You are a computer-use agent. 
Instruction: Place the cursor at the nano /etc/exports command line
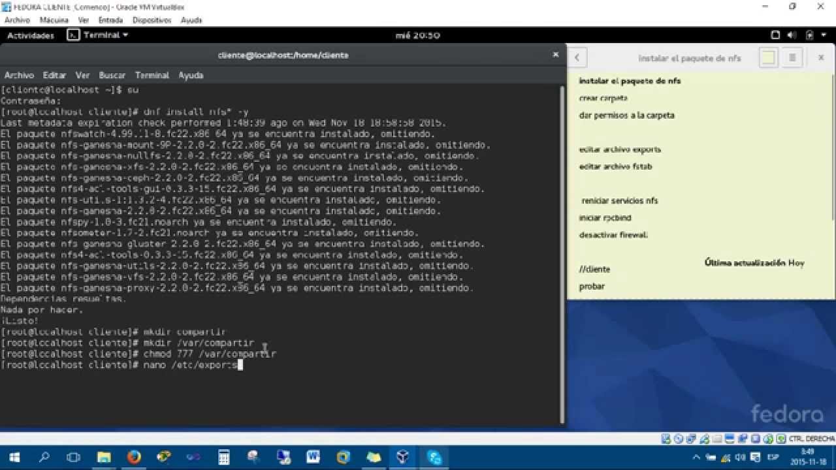click(x=121, y=365)
